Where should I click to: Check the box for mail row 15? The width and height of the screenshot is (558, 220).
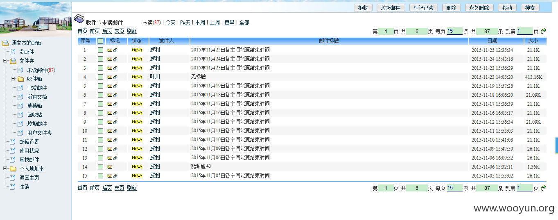click(100, 176)
